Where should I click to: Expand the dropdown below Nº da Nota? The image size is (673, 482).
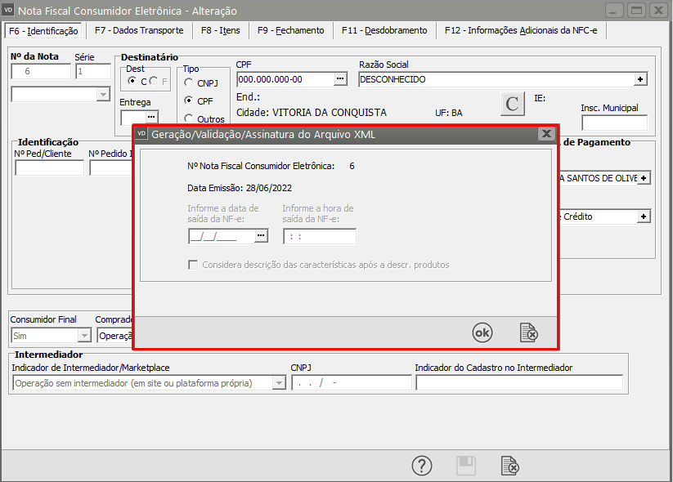103,95
